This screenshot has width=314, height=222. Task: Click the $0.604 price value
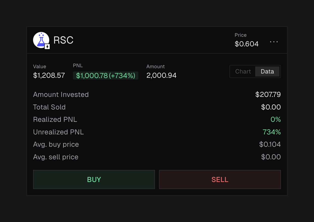247,44
